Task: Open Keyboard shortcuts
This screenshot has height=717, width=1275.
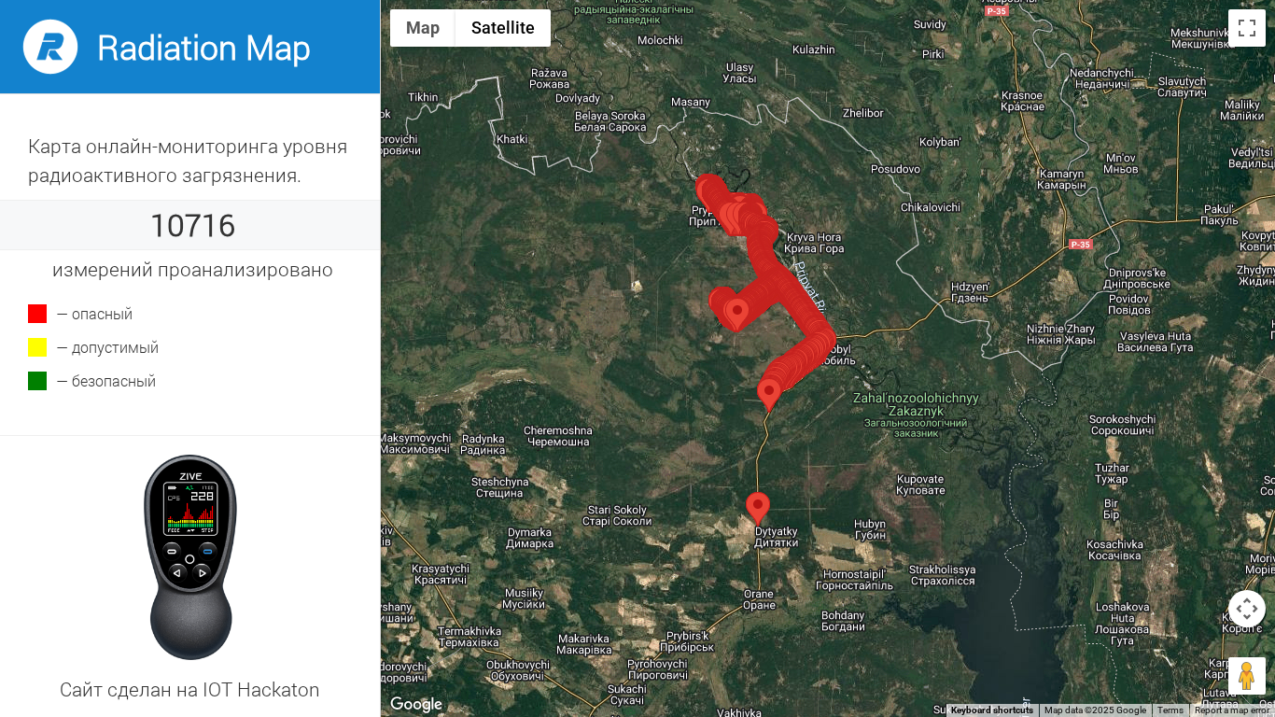Action: [x=991, y=710]
